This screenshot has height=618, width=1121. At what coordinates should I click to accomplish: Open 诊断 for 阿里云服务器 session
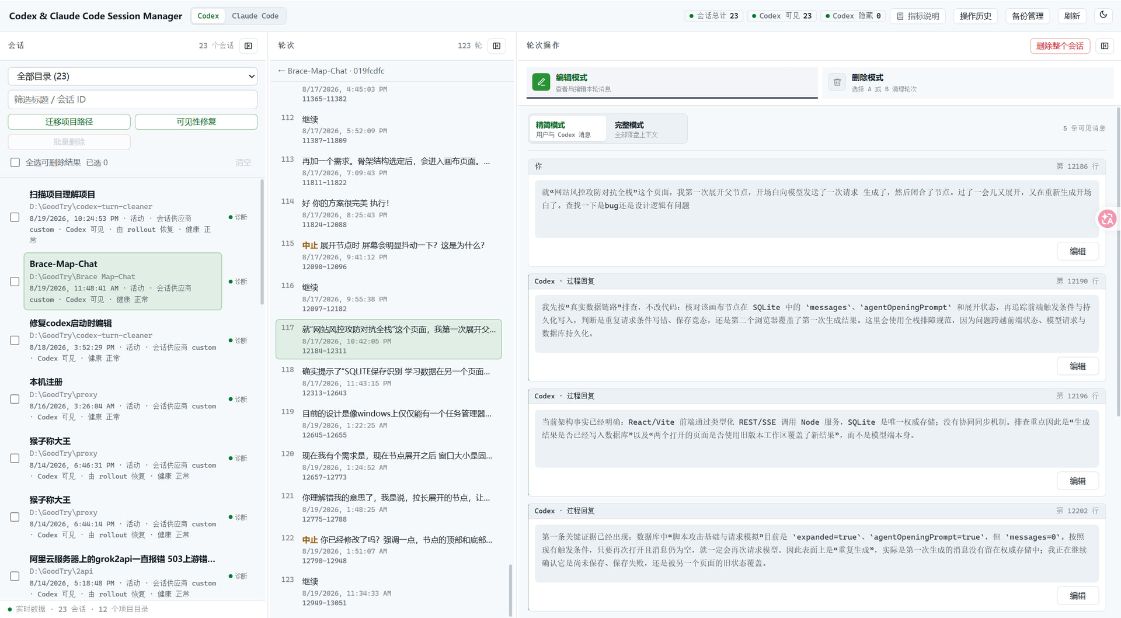point(238,576)
